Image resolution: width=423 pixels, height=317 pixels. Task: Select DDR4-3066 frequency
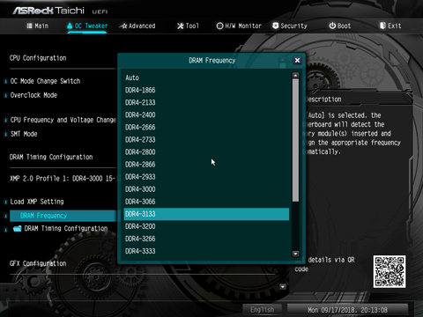click(206, 202)
